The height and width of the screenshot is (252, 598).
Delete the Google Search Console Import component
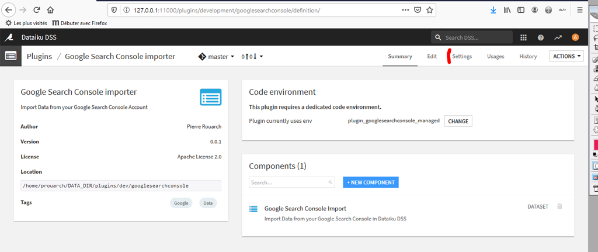click(x=559, y=206)
